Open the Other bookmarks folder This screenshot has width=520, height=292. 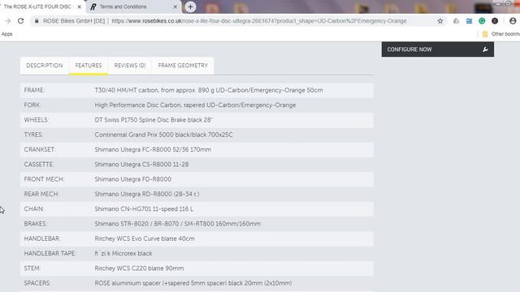point(500,34)
